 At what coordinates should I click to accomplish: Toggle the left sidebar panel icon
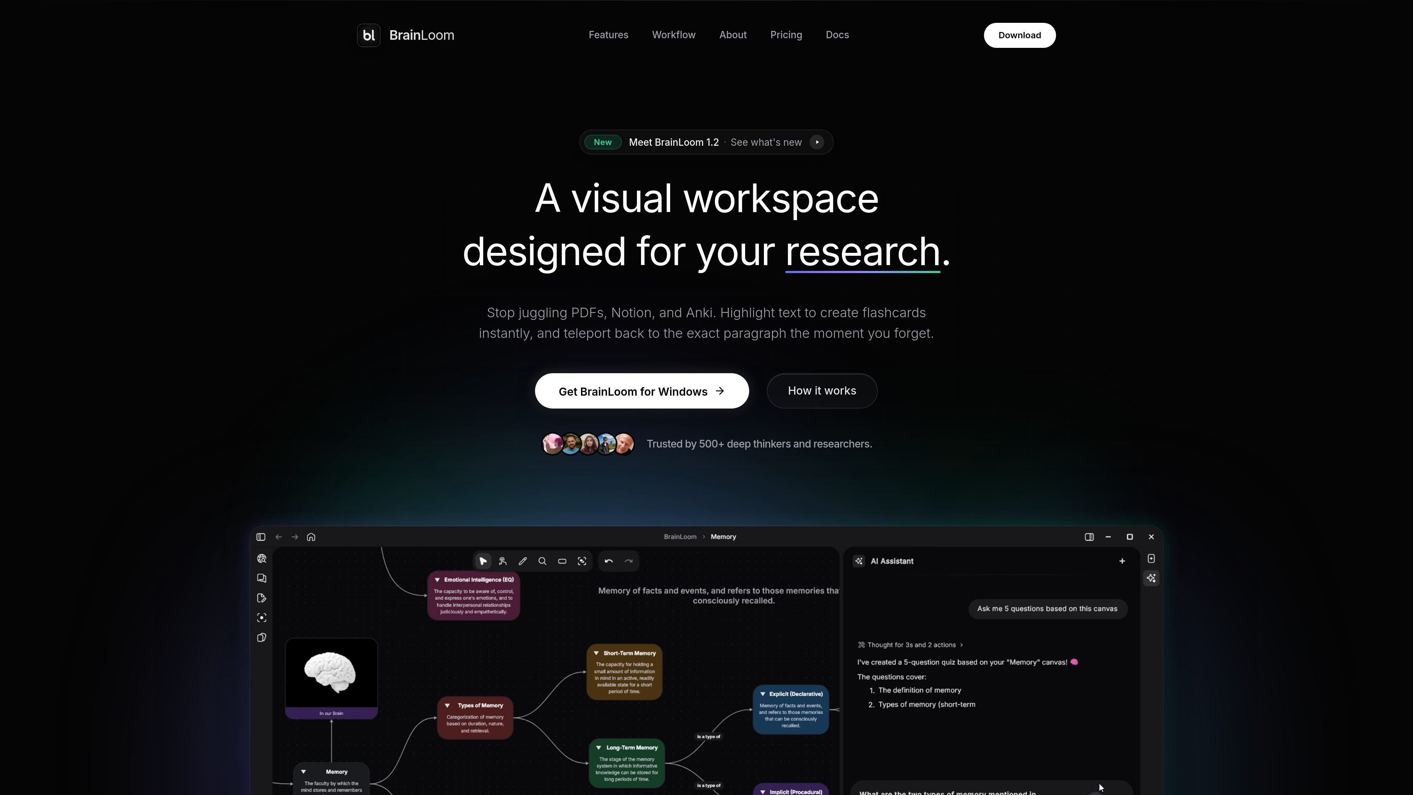tap(261, 537)
